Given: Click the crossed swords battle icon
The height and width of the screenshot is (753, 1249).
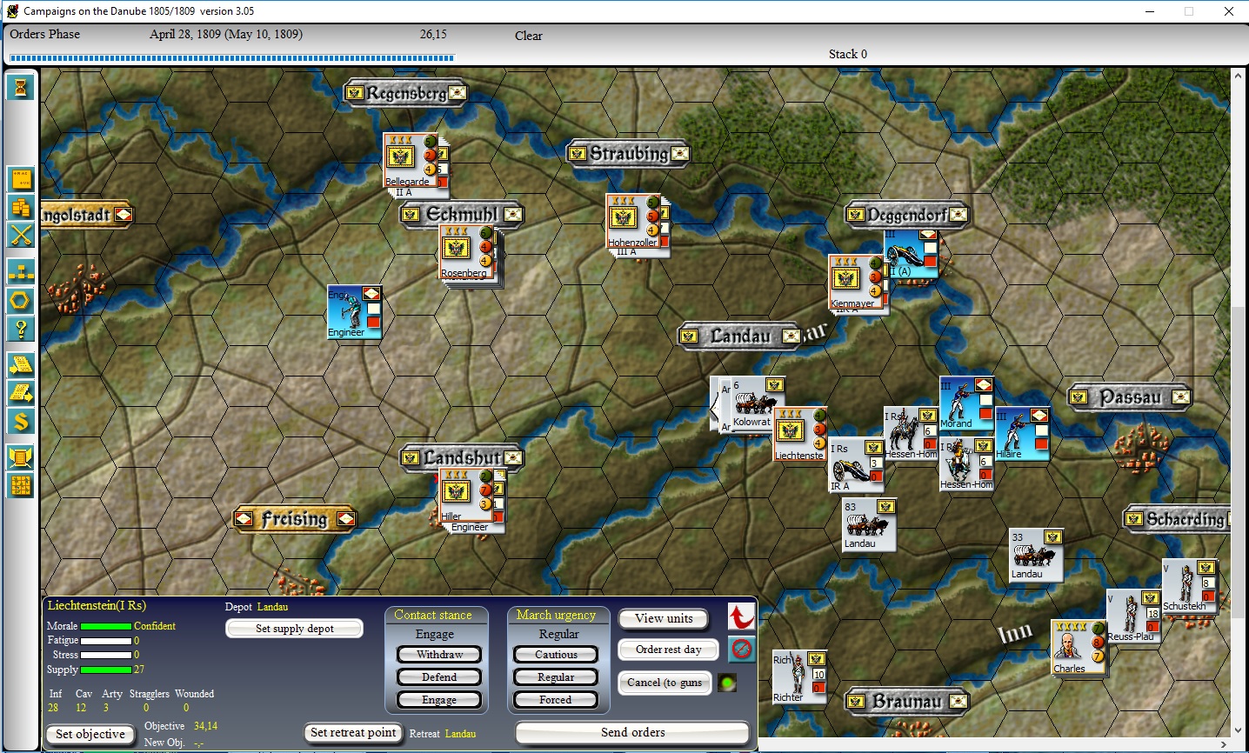Looking at the screenshot, I should click(x=21, y=235).
